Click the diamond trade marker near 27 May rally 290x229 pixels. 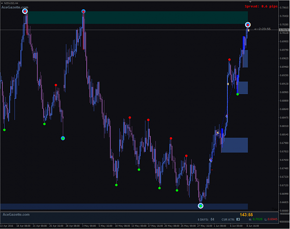pos(211,160)
